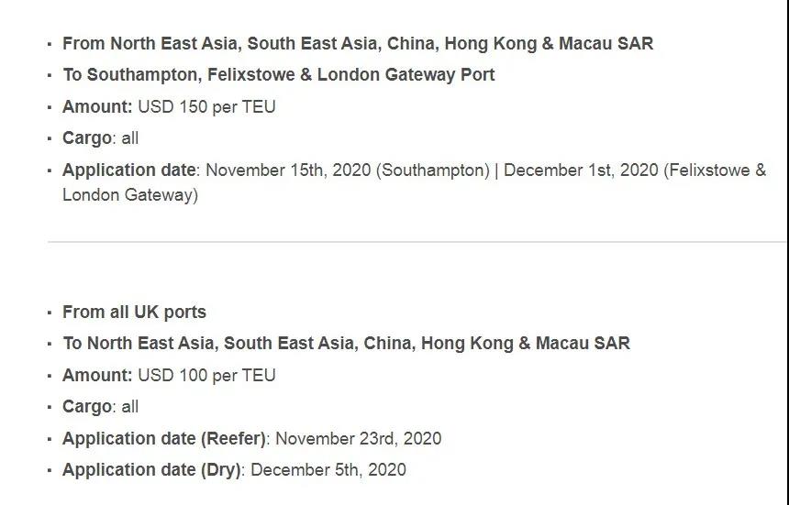Click the "From North East Asia" origin line
This screenshot has height=505, width=789.
coord(357,43)
